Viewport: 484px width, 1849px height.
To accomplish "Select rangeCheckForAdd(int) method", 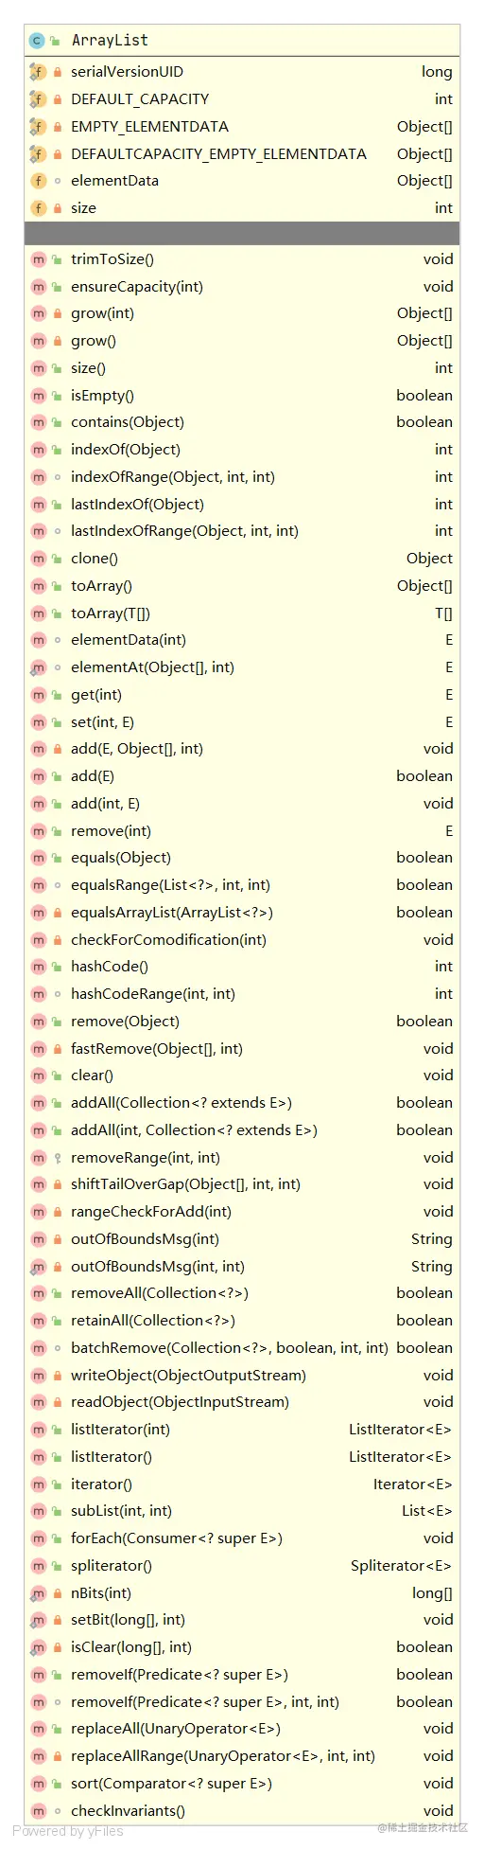I will point(151,1212).
